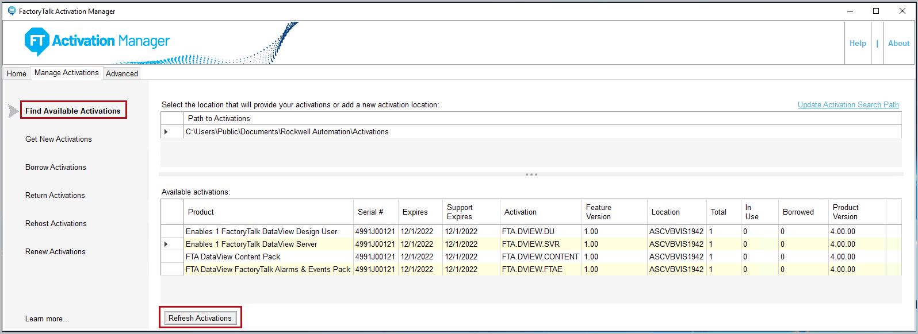The height and width of the screenshot is (334, 918).
Task: Select Enables 1 FactoryTalk DataView Server row
Action: (x=531, y=244)
